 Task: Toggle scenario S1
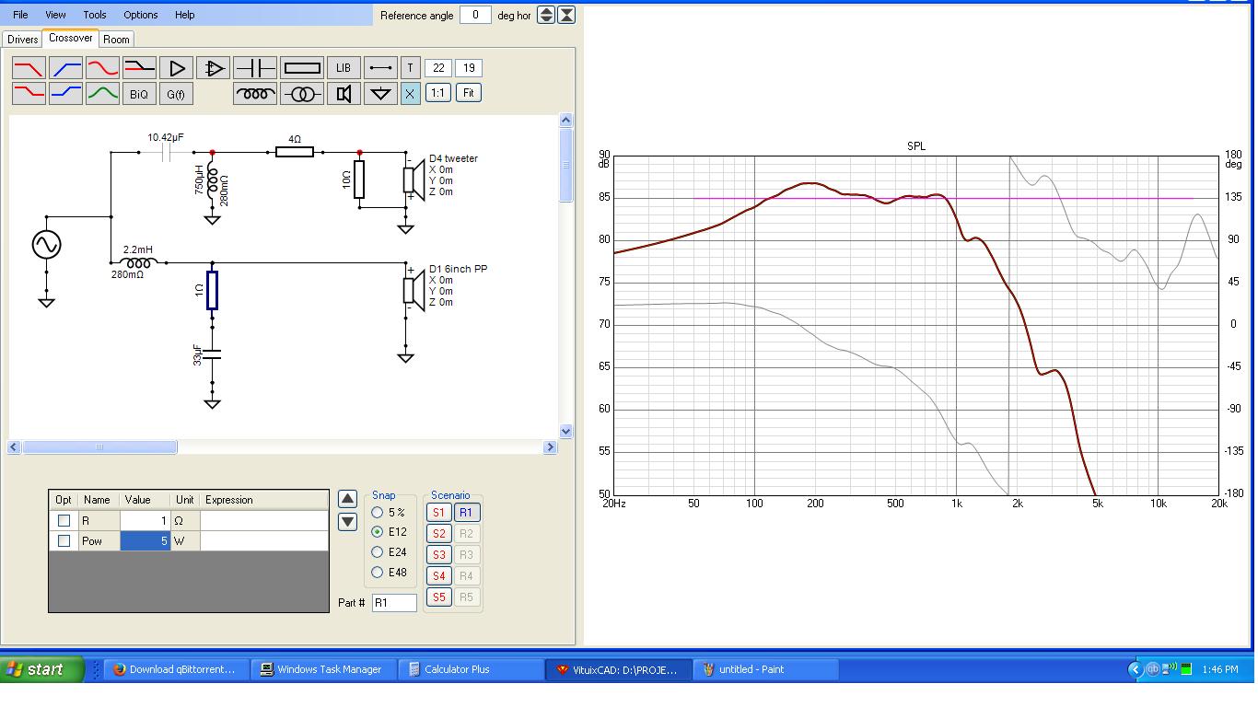coord(438,513)
